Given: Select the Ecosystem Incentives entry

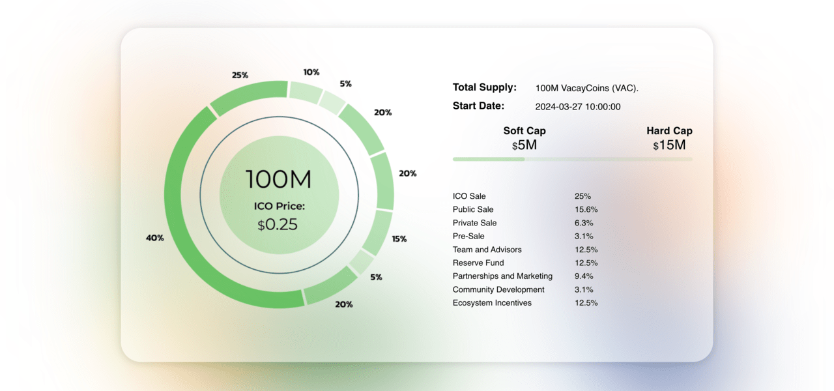Looking at the screenshot, I should [x=492, y=303].
